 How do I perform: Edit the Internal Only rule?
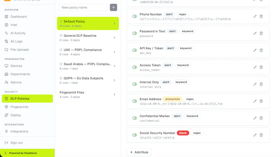[x=255, y=84]
